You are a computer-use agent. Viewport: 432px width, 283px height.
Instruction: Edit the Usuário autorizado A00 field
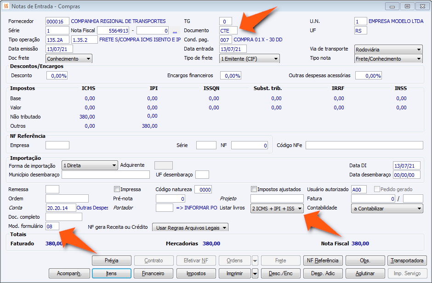(x=359, y=189)
